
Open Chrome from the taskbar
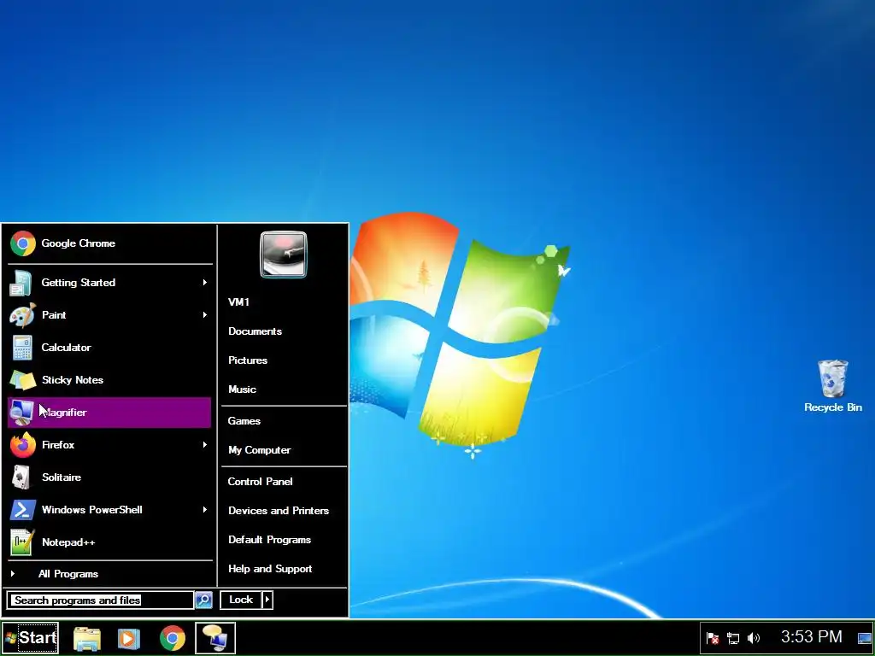click(x=173, y=639)
